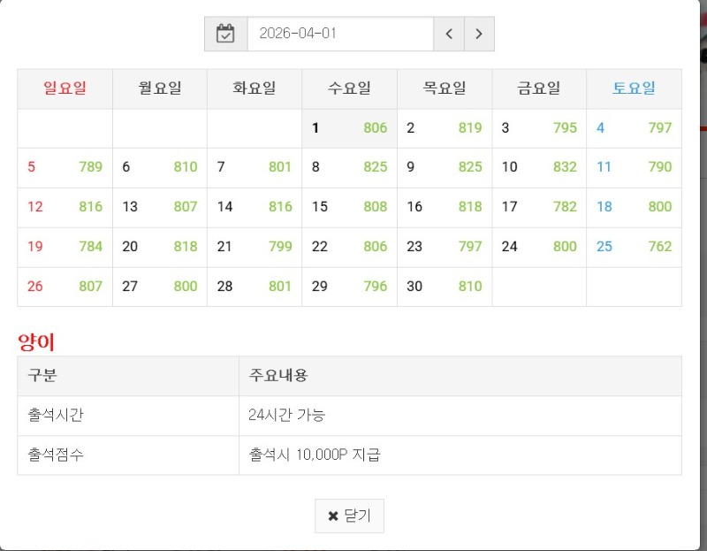Choose date 13 showing 807
Image resolution: width=707 pixels, height=551 pixels.
click(x=160, y=207)
